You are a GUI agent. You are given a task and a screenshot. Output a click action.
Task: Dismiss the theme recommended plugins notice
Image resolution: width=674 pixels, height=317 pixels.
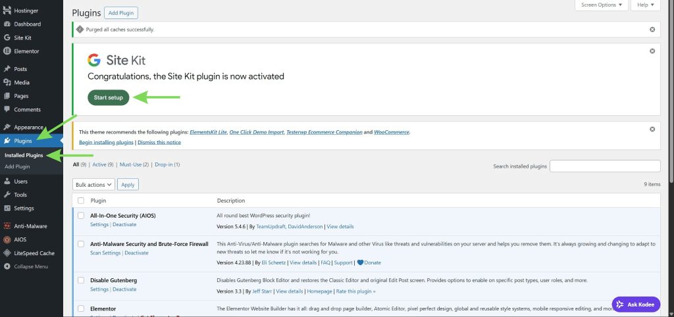coord(652,130)
